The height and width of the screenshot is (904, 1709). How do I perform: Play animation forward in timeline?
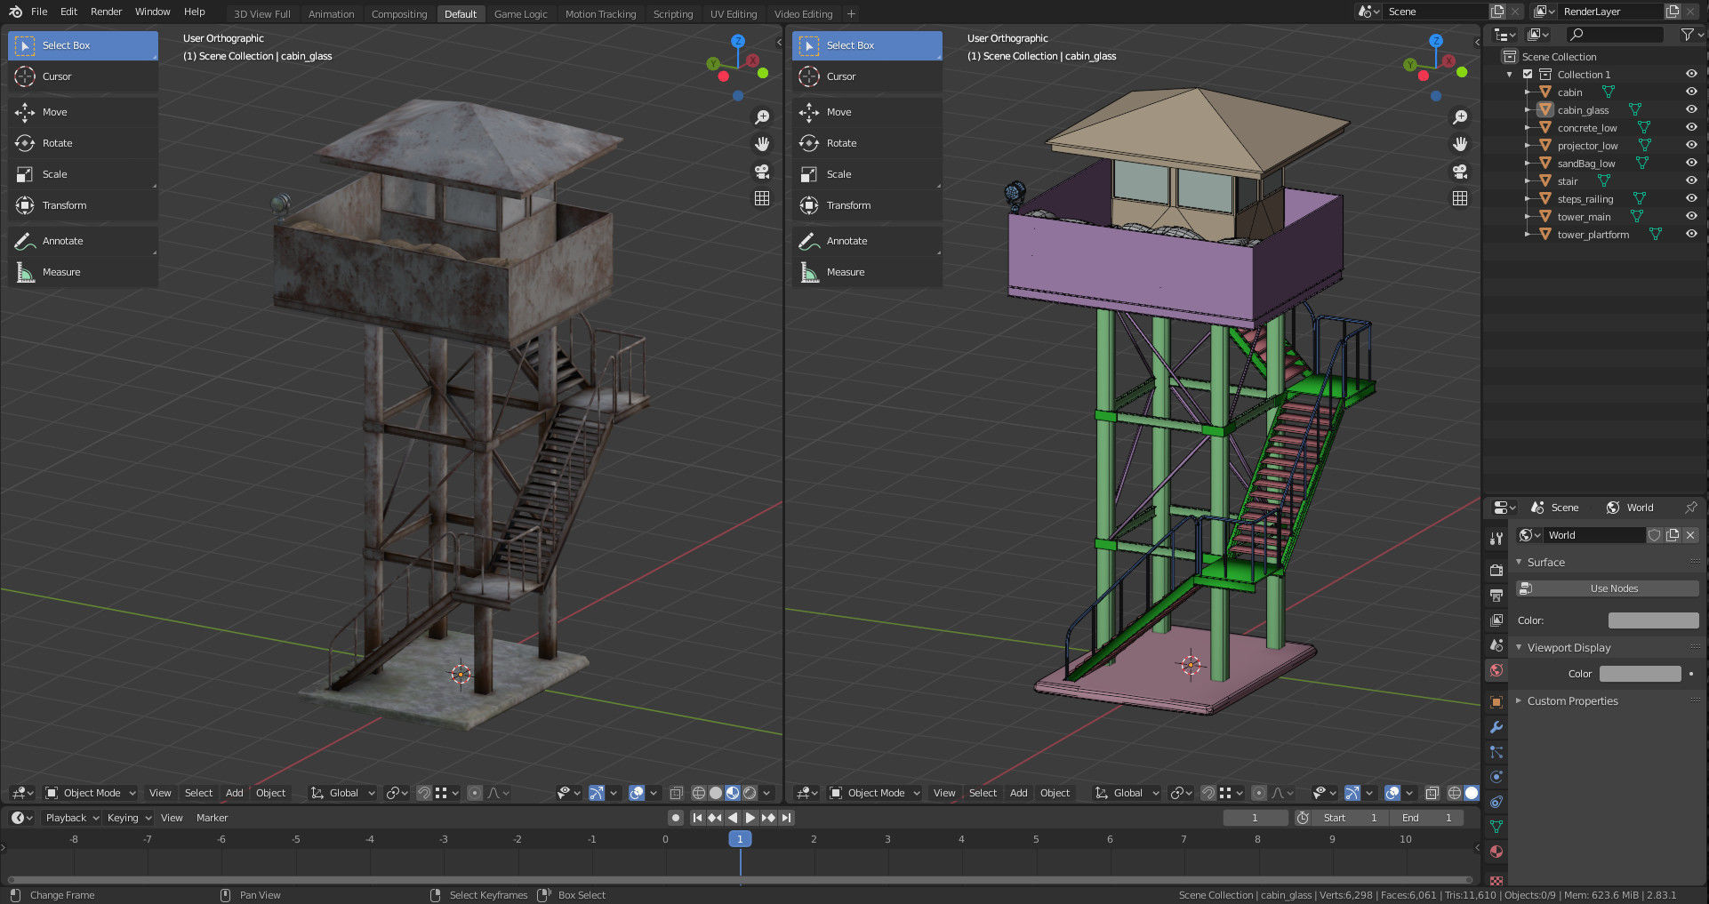pos(750,818)
